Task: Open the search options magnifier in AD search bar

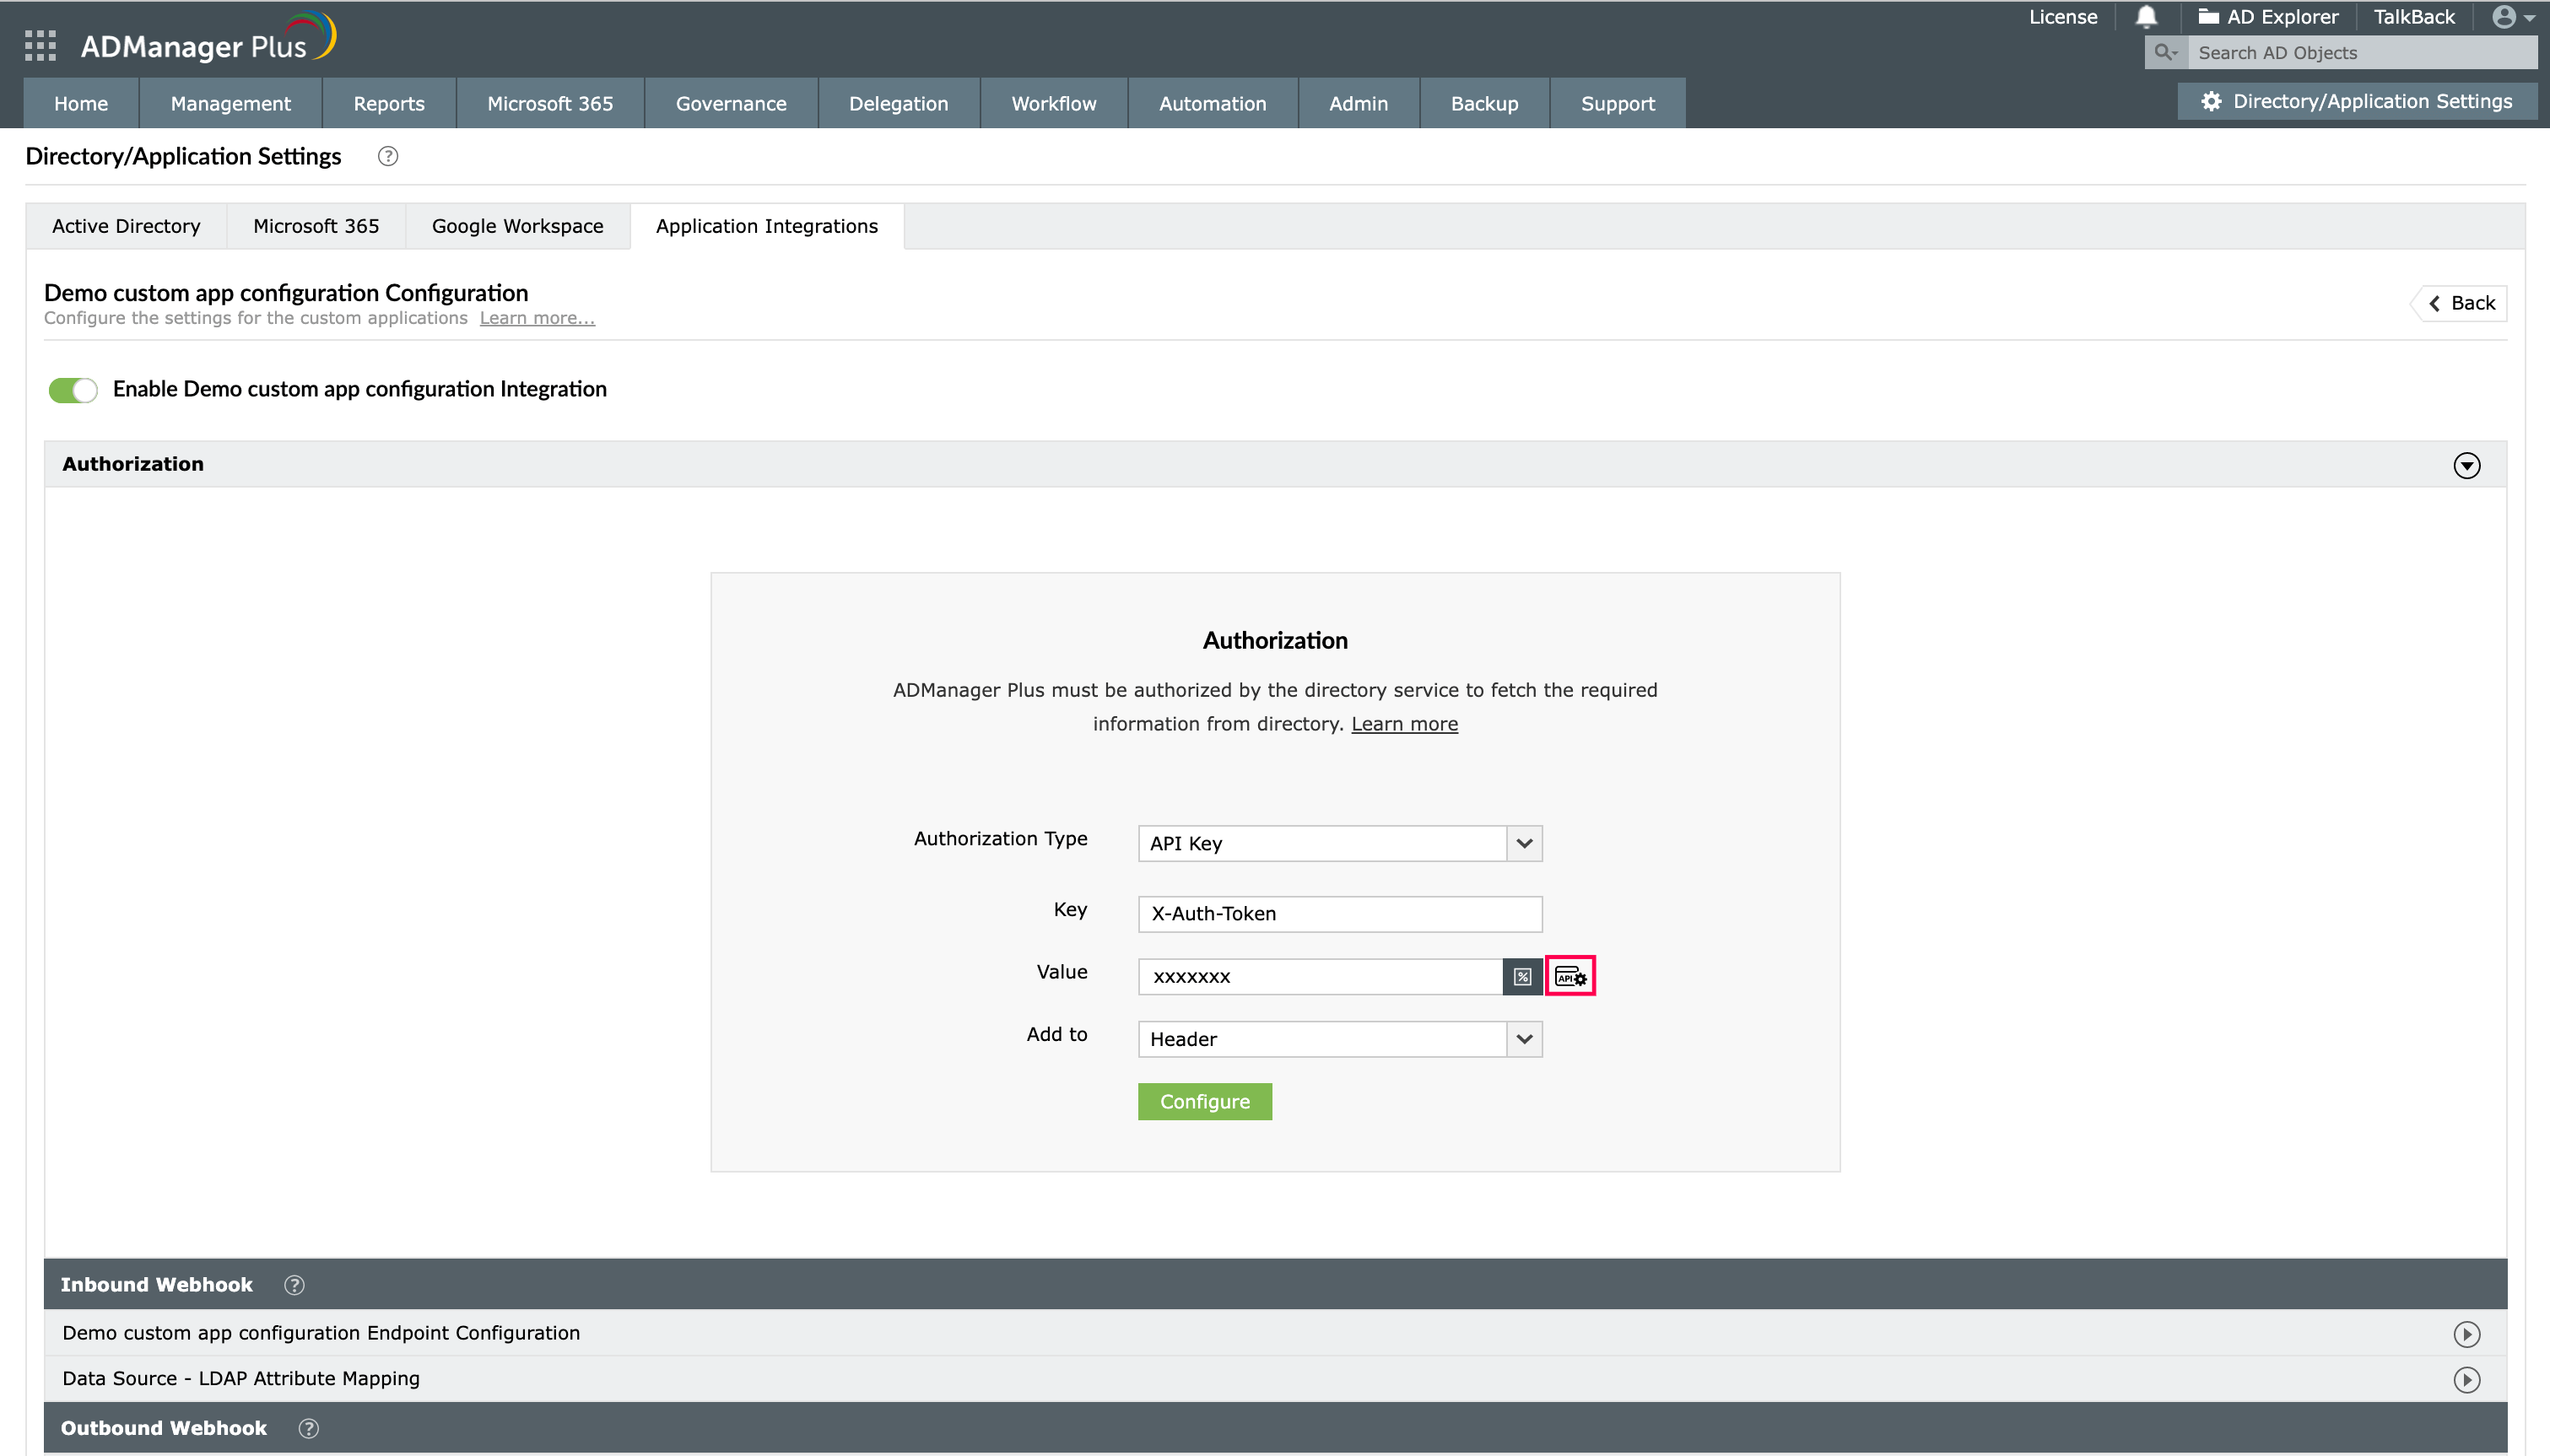Action: (x=2167, y=52)
